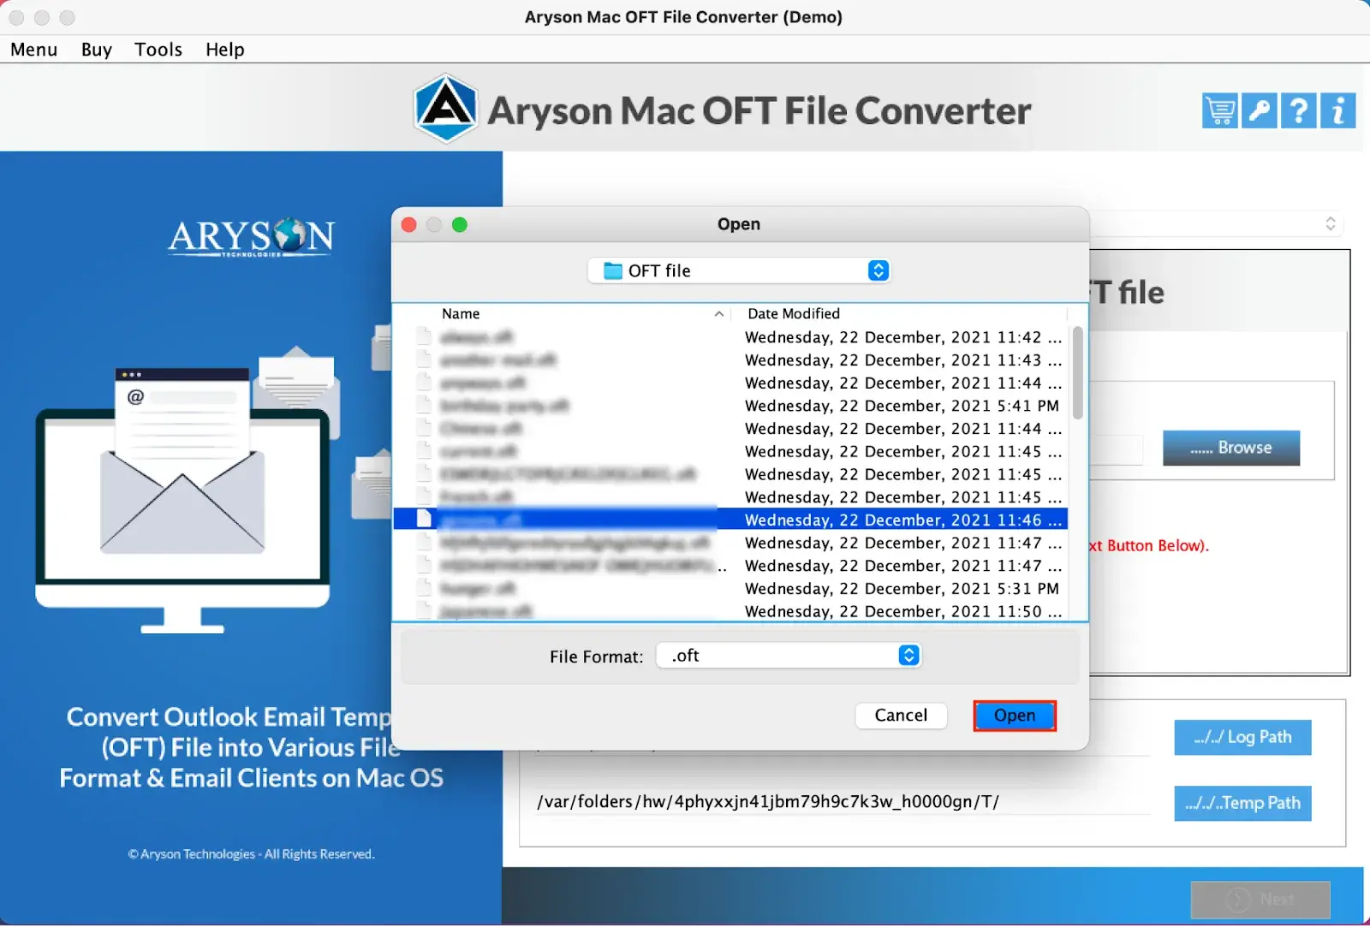The image size is (1370, 927).
Task: Select the row dated 11:50
Action: click(730, 610)
